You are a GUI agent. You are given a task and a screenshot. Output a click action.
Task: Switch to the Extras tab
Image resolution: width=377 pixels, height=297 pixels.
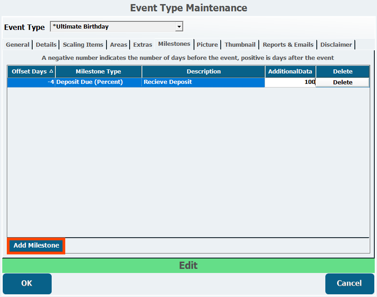click(x=143, y=44)
